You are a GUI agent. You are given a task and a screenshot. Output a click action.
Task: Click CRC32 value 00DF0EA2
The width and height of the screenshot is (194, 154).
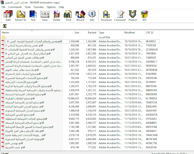click(x=151, y=66)
